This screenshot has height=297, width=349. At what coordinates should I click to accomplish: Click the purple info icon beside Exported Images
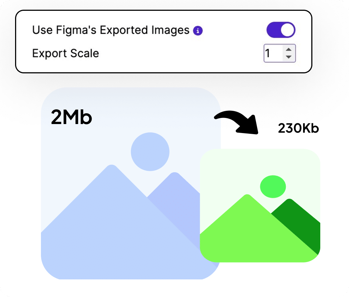pos(197,31)
